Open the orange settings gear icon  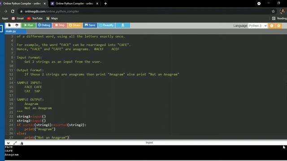278,26
